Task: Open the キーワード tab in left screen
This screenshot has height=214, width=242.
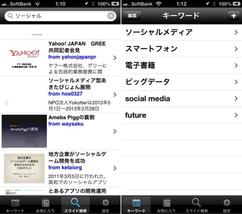Action: click(15, 205)
